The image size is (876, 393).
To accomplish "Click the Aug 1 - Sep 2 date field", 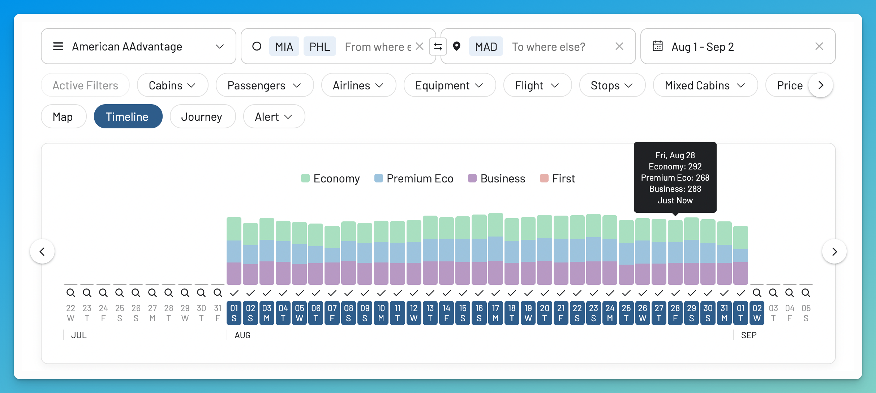I will tap(738, 46).
